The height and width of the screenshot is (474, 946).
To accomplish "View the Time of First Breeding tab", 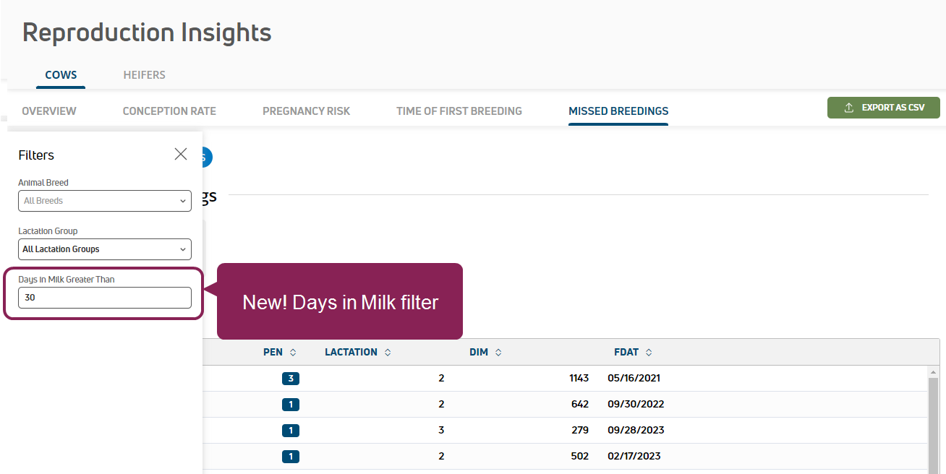I will (459, 111).
